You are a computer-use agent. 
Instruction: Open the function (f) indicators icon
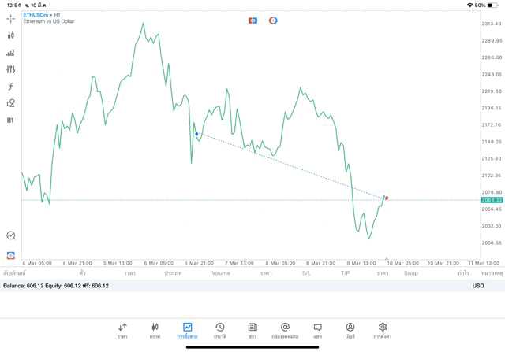[x=11, y=87]
